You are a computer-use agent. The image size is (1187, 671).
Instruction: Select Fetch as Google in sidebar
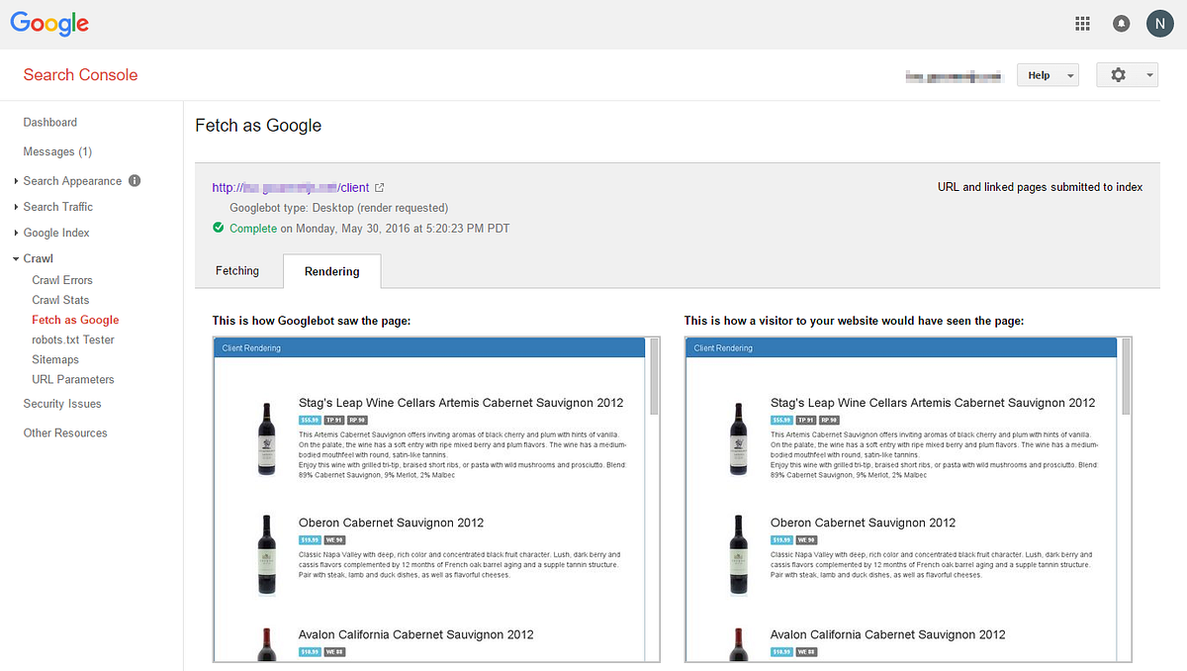pyautogui.click(x=75, y=320)
